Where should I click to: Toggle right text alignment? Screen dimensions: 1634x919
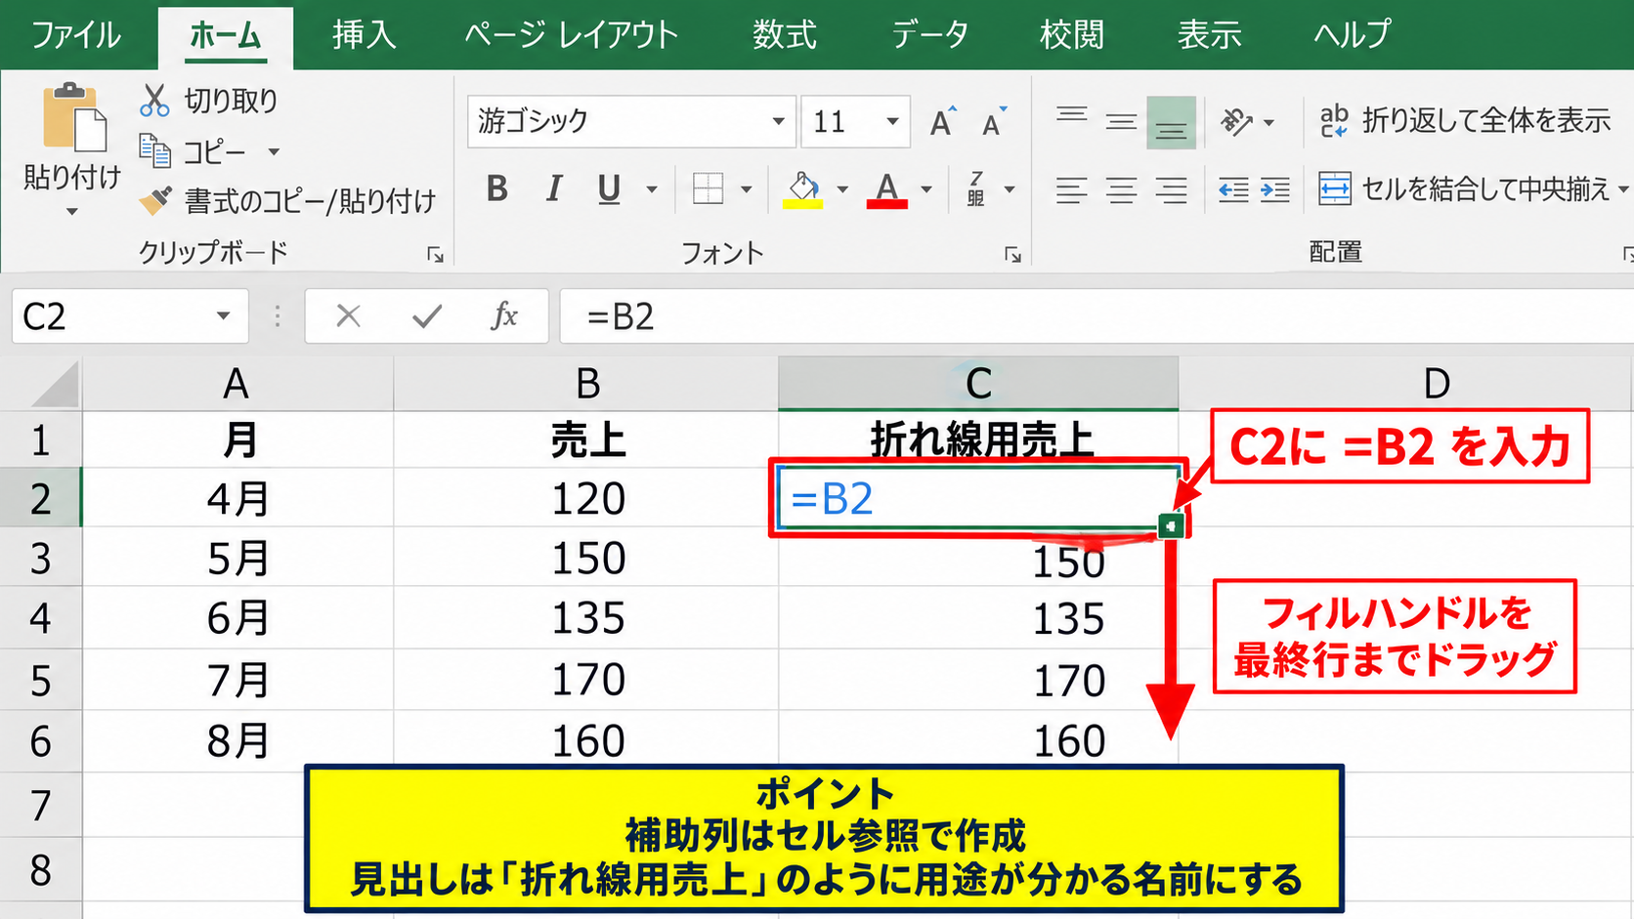click(x=1171, y=189)
